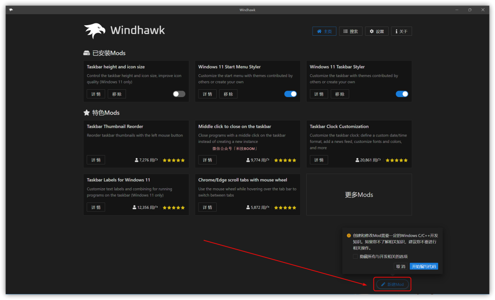This screenshot has height=300, width=495.
Task: Select the Windows 11 Taskbar Styler title
Action: [337, 67]
